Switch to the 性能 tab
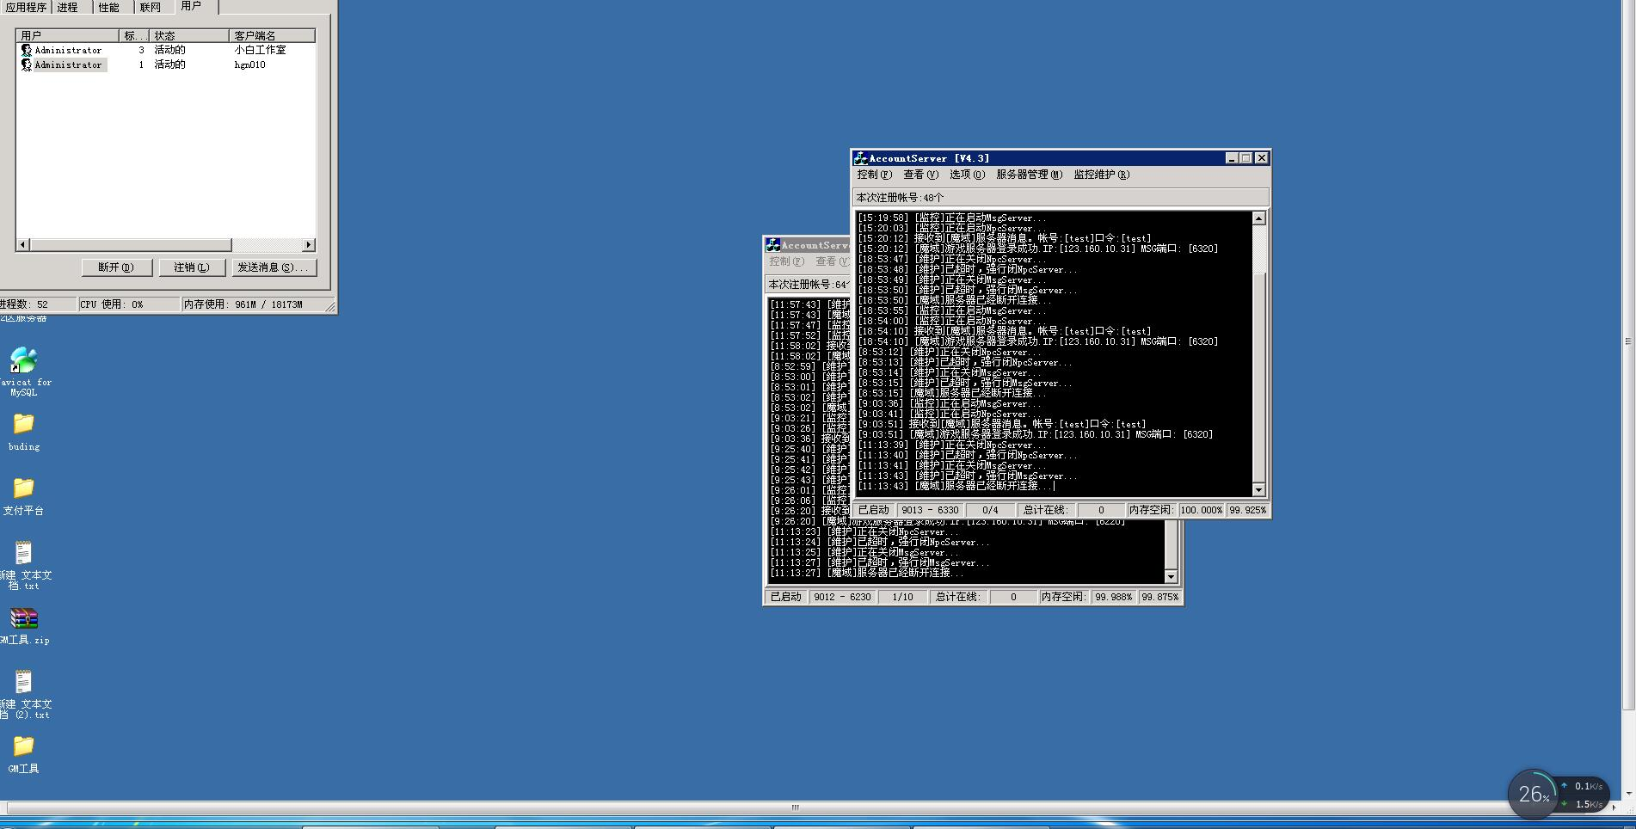Viewport: 1636px width, 829px height. pos(109,7)
